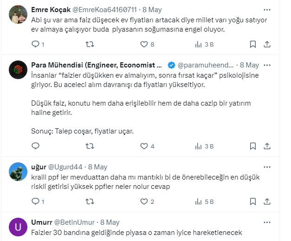Bookmark Emre Koçak's tweet
Screen dimensions: 291x241
252,44
